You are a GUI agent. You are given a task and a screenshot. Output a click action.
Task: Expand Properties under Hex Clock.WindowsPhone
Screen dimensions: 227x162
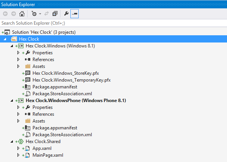pyautogui.click(x=18, y=107)
